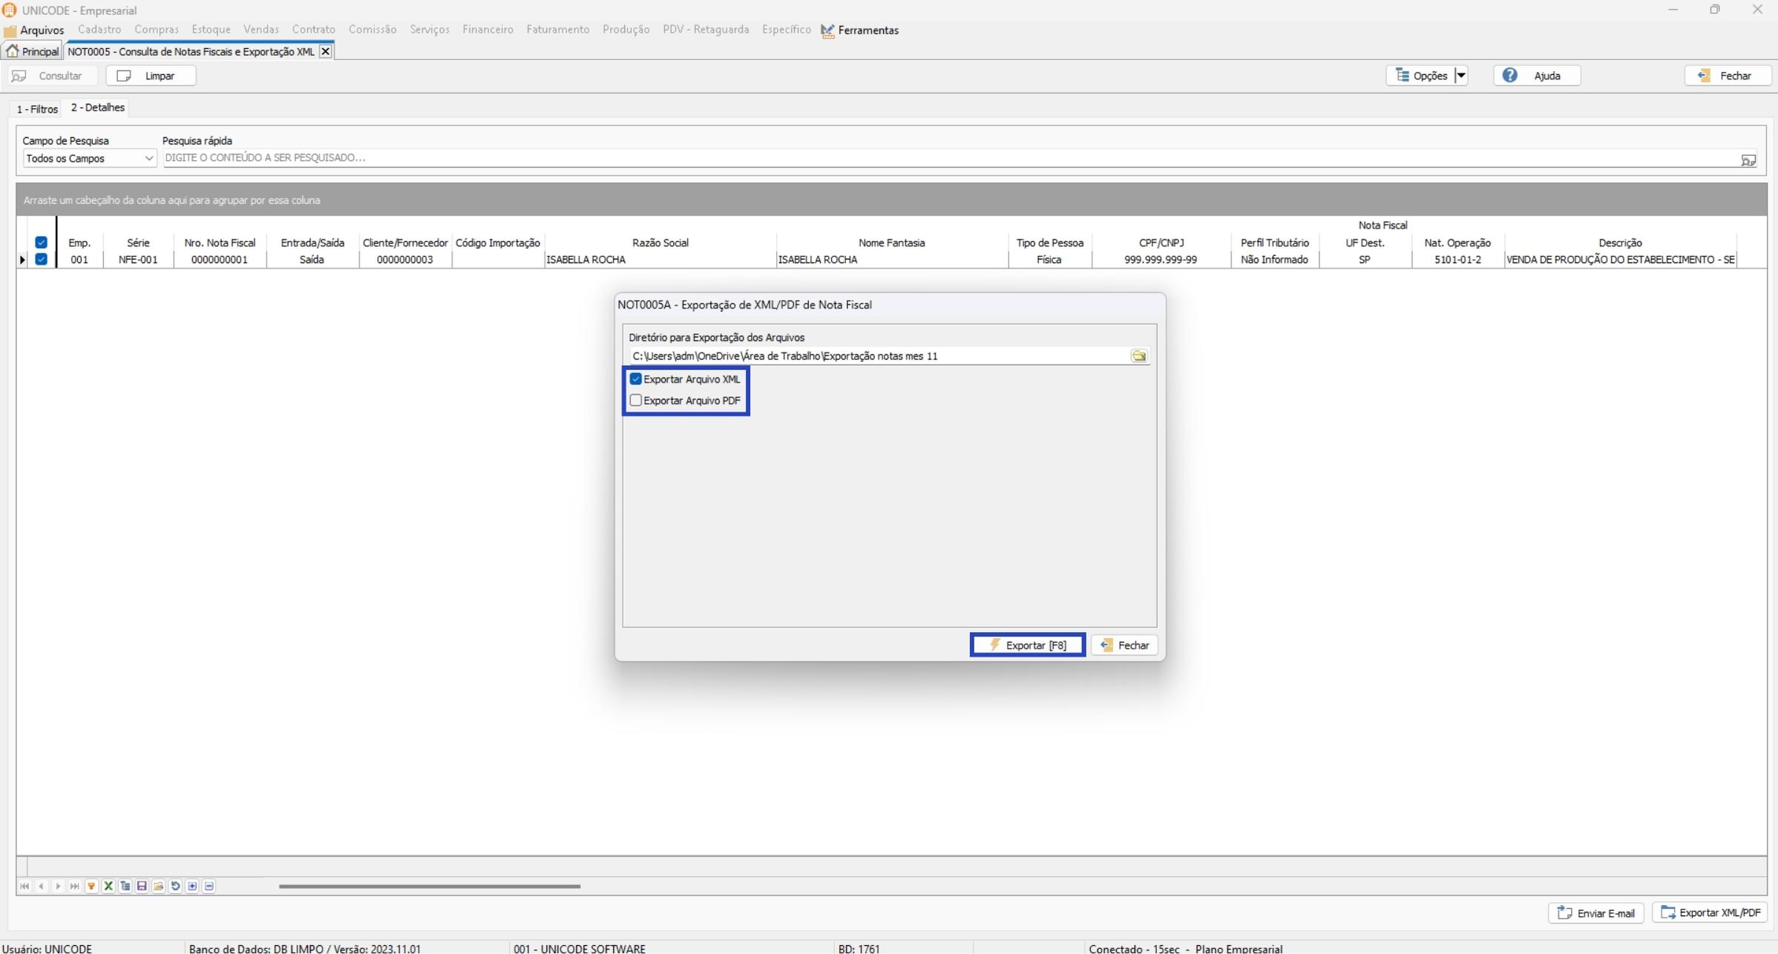Click the collapse all minus icon
This screenshot has width=1778, height=954.
(x=209, y=886)
